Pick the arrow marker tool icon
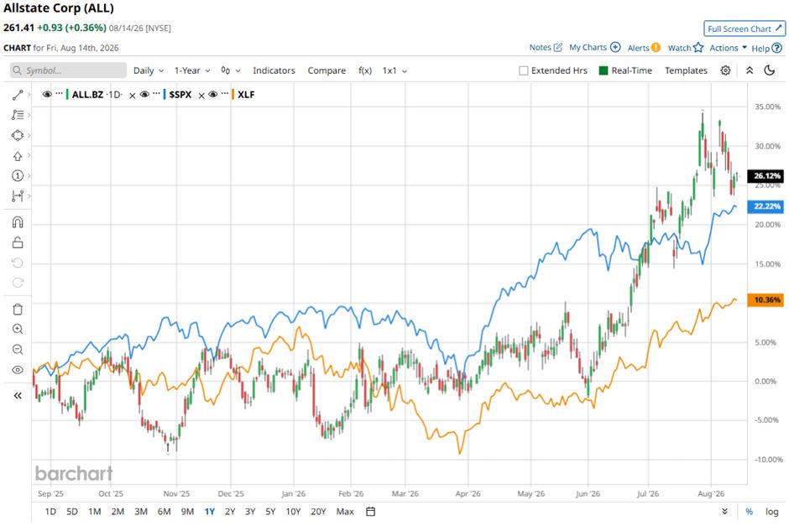 pos(18,156)
